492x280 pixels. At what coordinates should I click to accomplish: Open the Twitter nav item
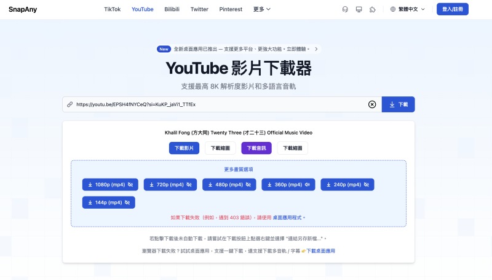(199, 9)
